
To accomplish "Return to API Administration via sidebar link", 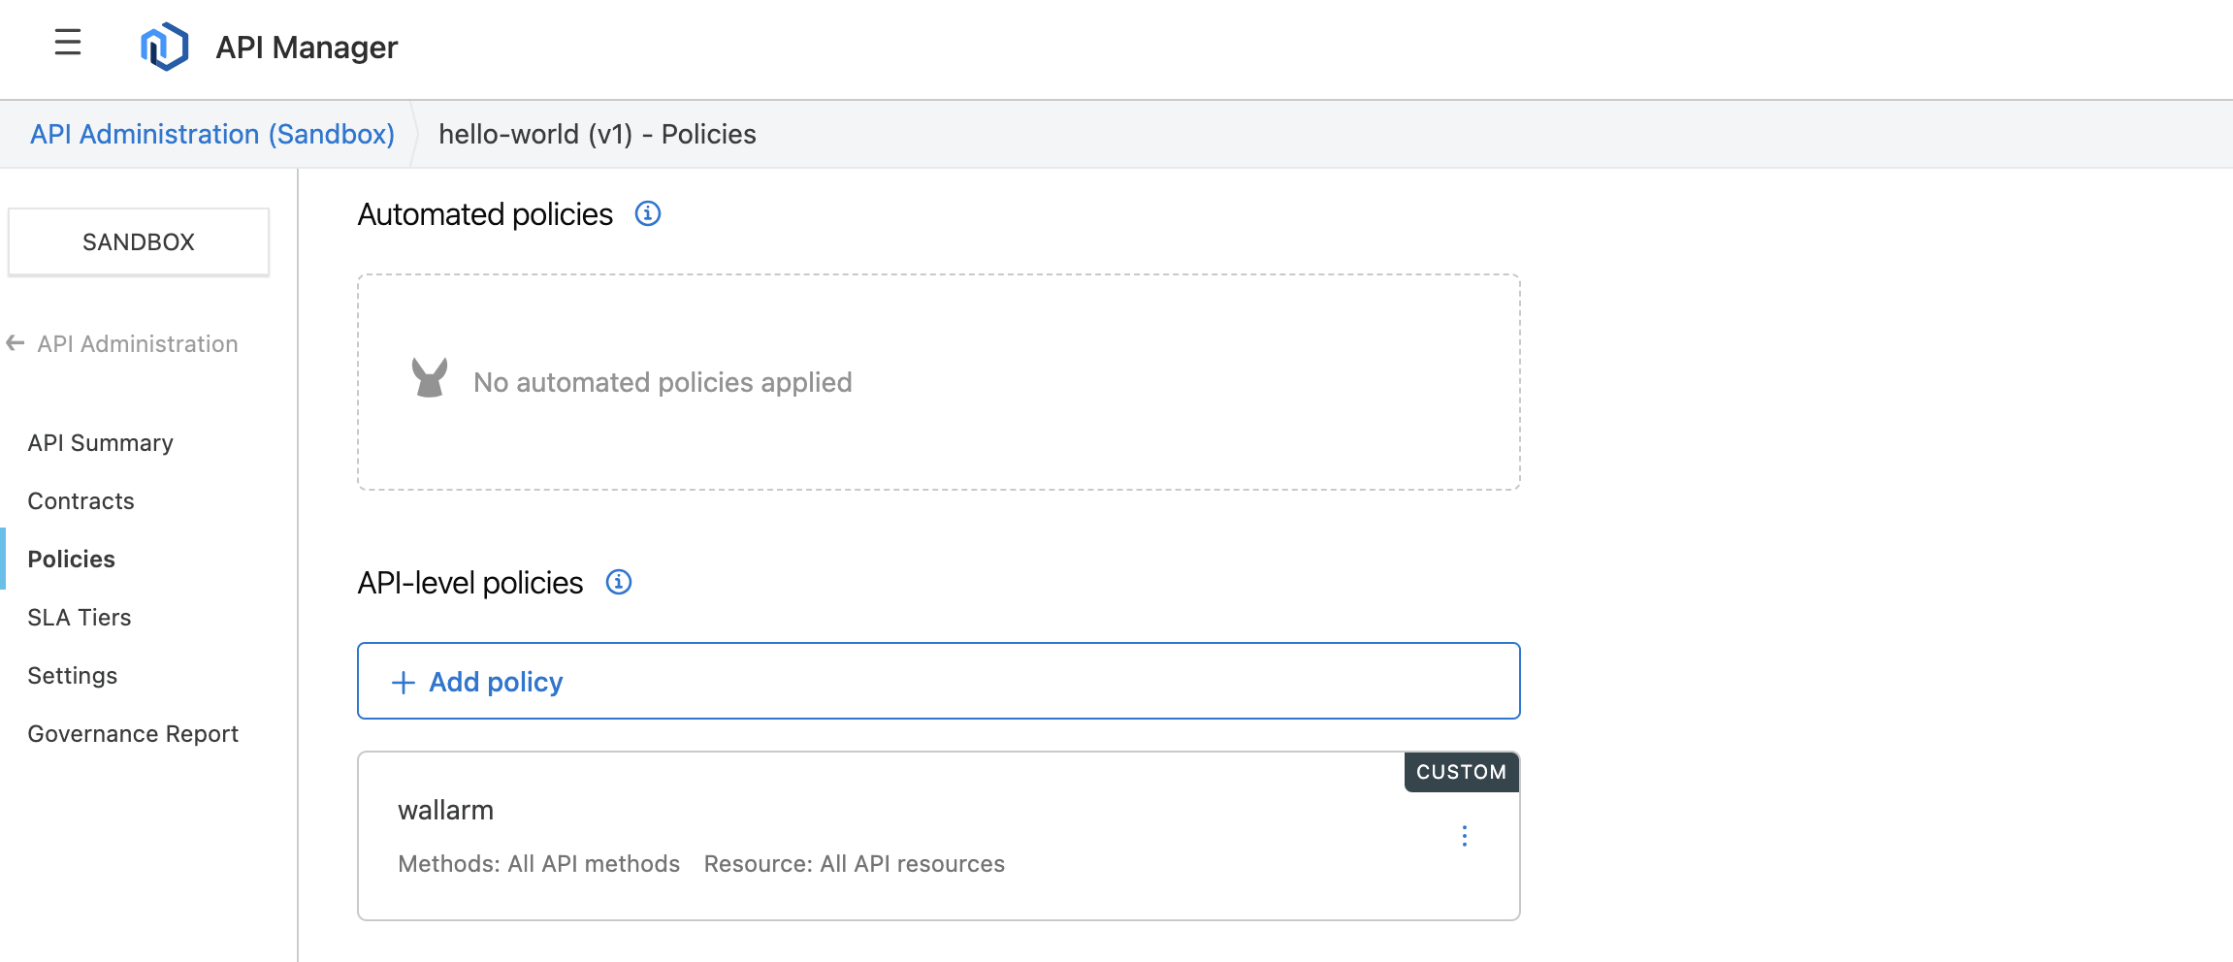I will coord(137,344).
